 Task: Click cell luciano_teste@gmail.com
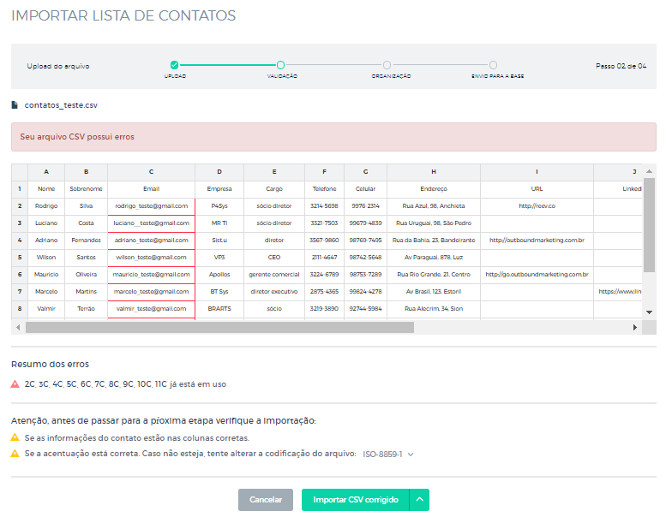pos(151,223)
